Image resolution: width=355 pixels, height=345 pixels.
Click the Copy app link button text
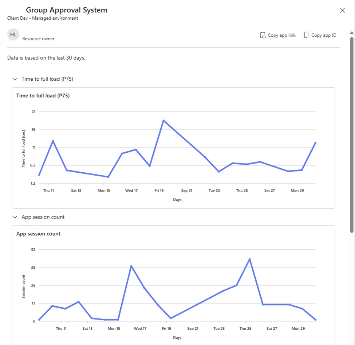(x=282, y=35)
